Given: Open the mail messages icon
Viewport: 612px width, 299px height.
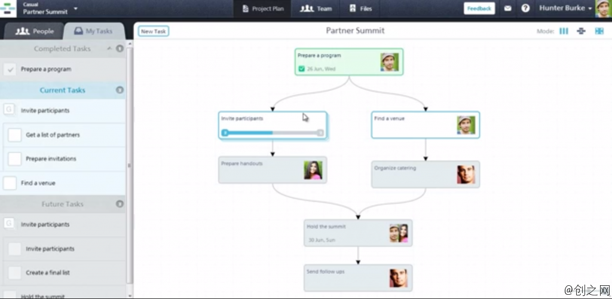Looking at the screenshot, I should point(507,8).
